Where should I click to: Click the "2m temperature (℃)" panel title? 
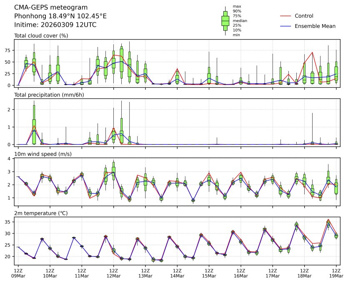pyautogui.click(x=41, y=213)
